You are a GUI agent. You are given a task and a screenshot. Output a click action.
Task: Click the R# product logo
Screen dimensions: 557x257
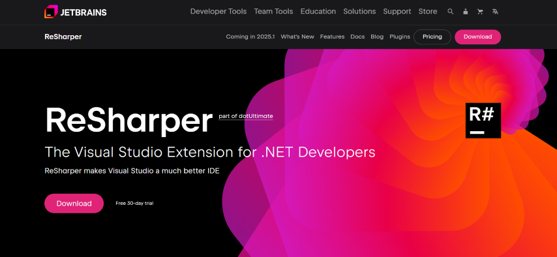coord(483,121)
